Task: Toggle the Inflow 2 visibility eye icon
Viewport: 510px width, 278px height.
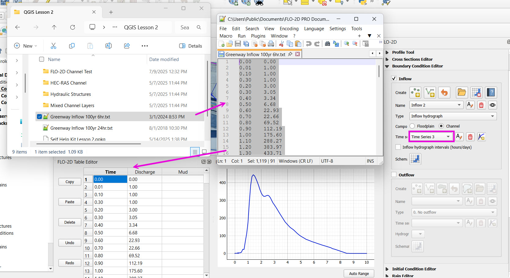Action: 492,105
